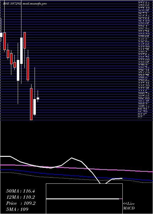
Task: Click the "<<Live MACD" label
Action: pyautogui.click(x=129, y=206)
